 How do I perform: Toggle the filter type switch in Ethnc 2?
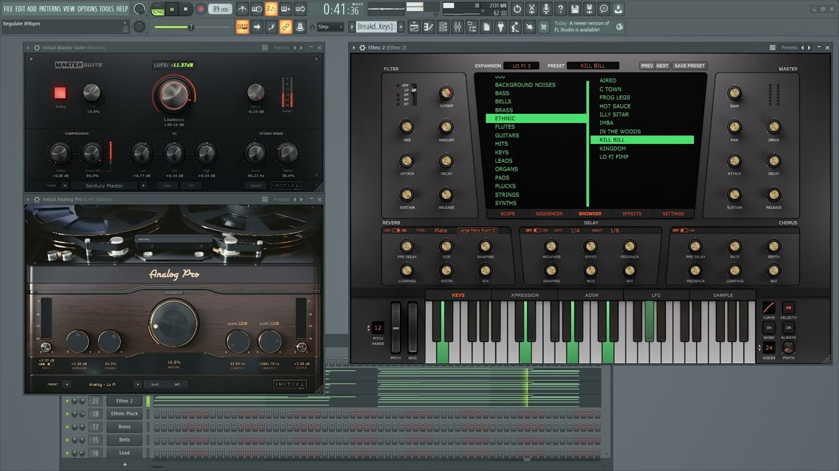414,94
